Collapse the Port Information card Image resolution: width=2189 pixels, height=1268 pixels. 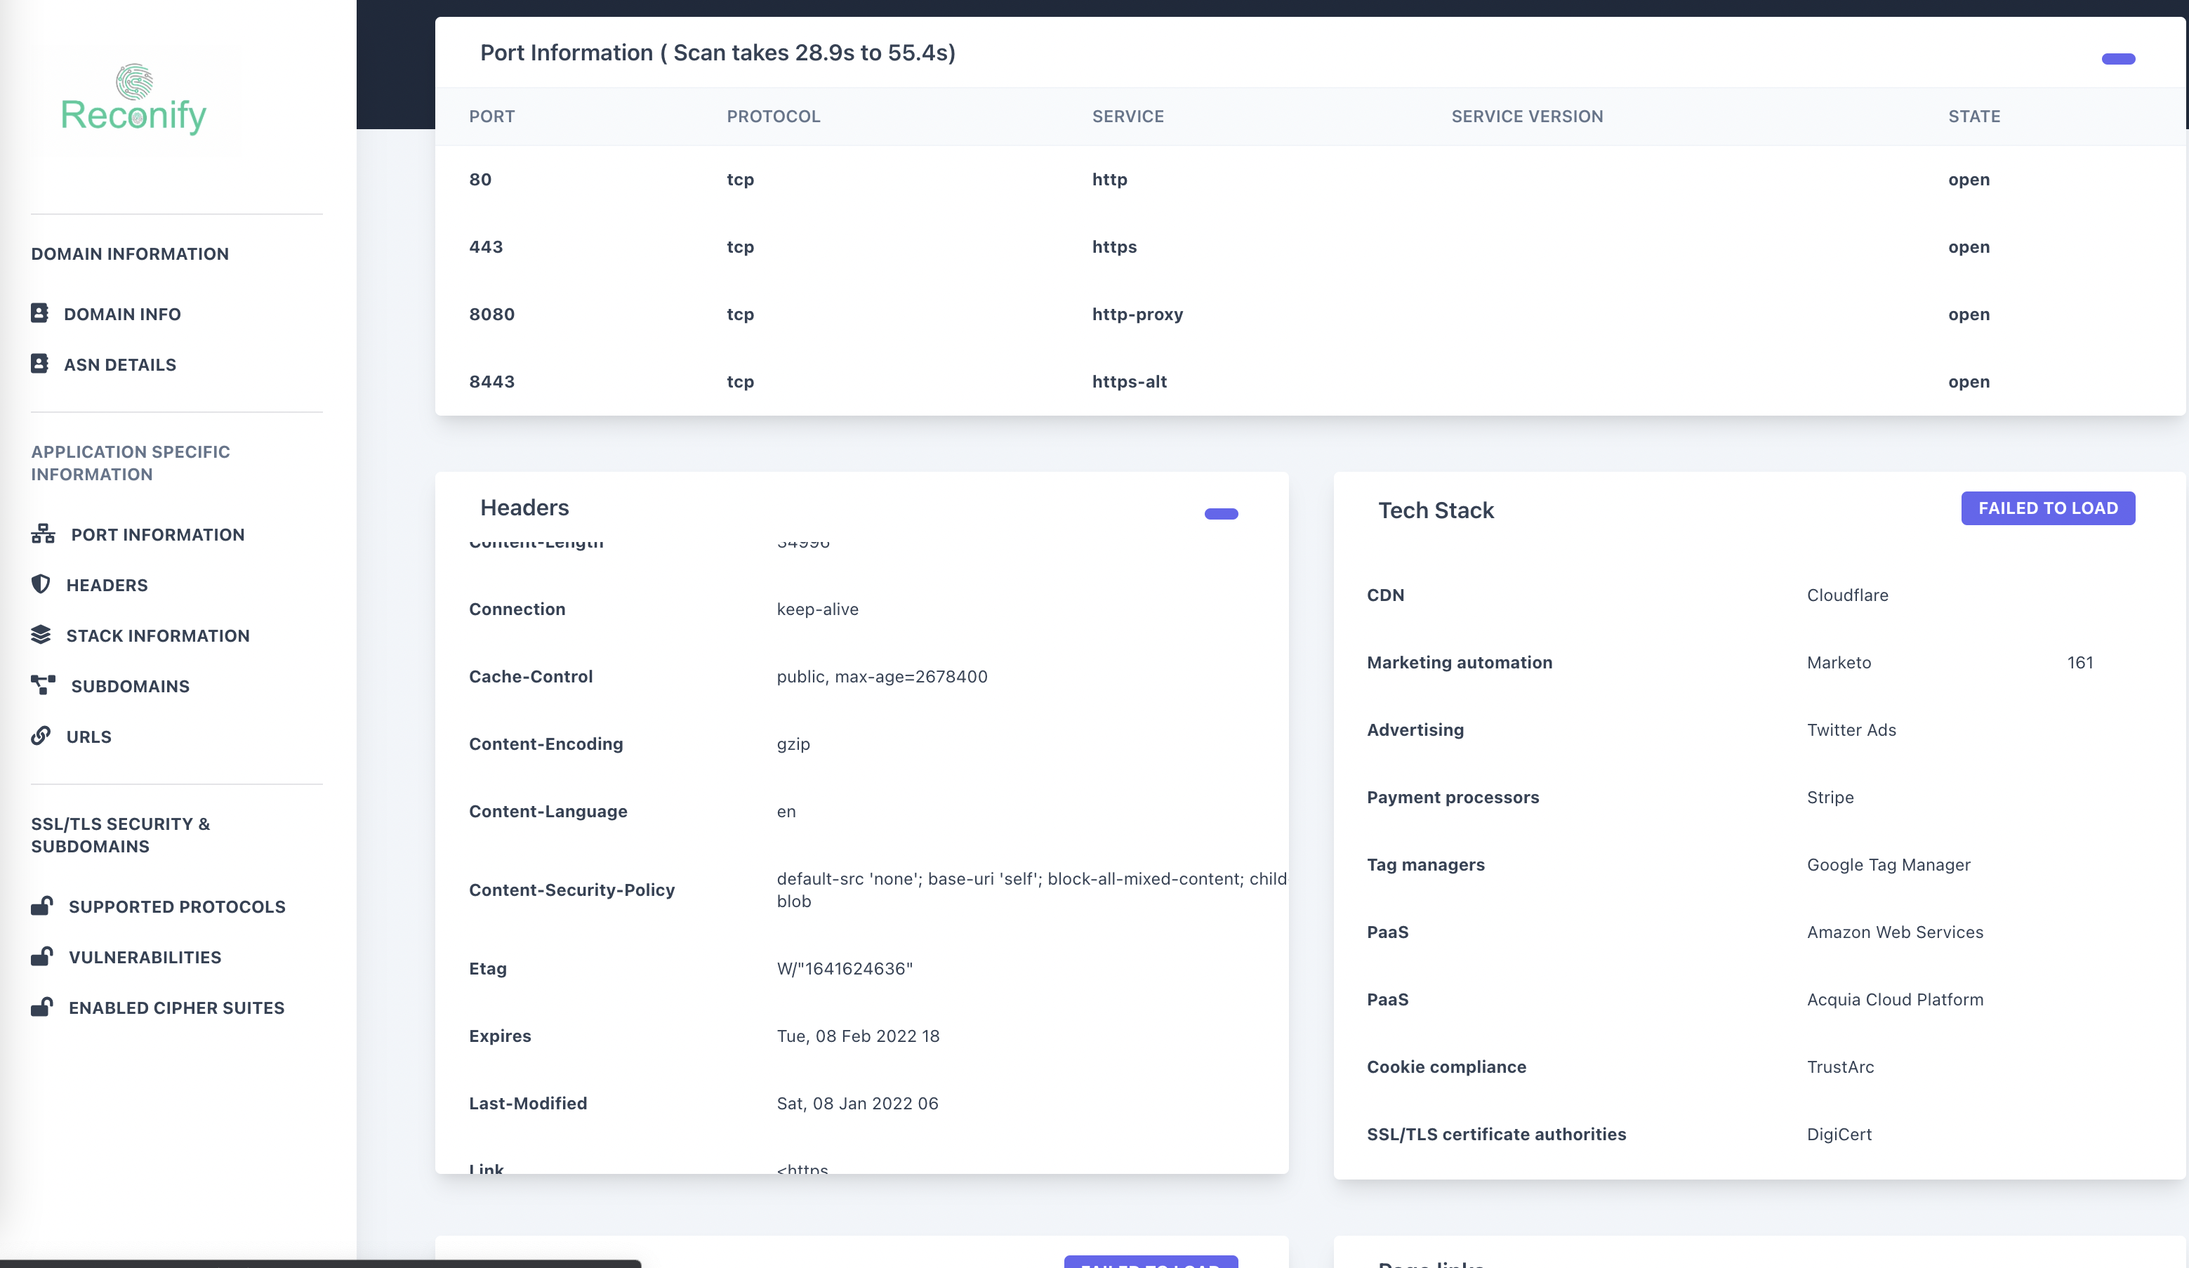[2118, 59]
